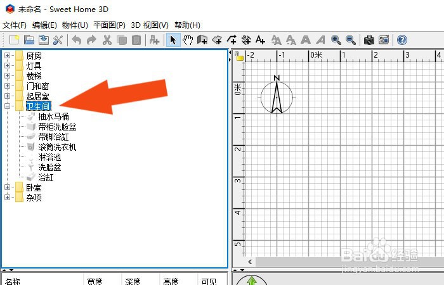
Task: Open Sweet Home 3D help icon
Action: tap(402, 40)
